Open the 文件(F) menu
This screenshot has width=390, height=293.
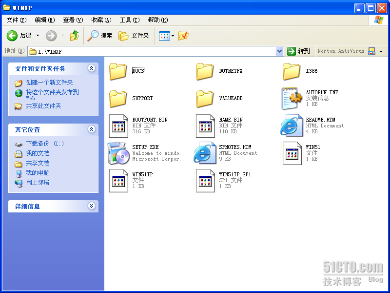(17, 20)
